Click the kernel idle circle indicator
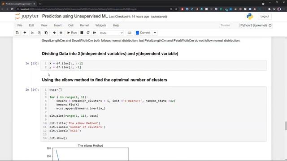 [x=270, y=25]
